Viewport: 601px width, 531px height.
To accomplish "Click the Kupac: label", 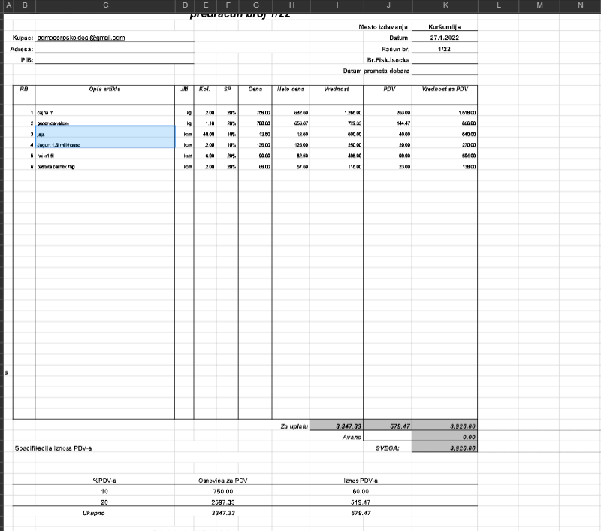I will (x=23, y=38).
